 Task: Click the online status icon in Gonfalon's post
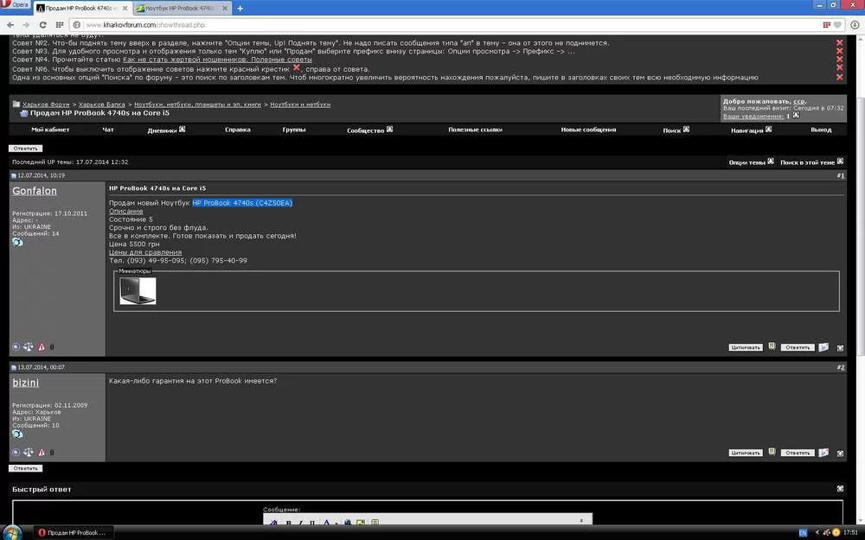click(x=16, y=346)
